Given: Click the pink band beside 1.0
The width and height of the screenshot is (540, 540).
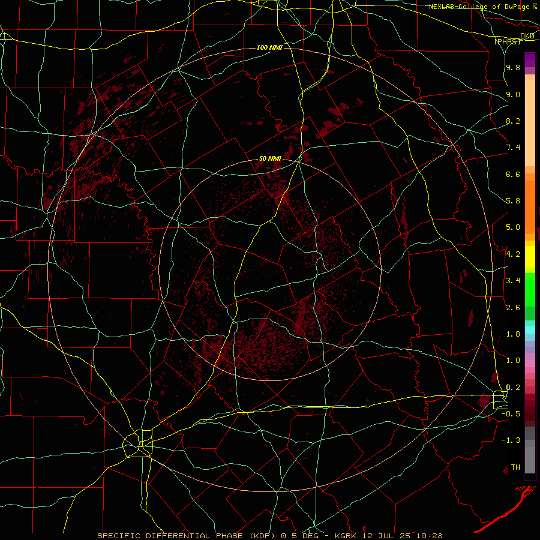Looking at the screenshot, I should pyautogui.click(x=530, y=364).
